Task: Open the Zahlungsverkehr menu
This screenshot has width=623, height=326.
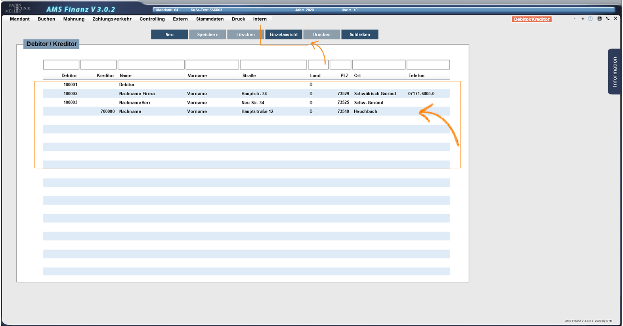Action: click(x=112, y=19)
